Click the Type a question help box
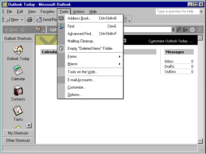This screenshot has width=206, height=154. [176, 12]
